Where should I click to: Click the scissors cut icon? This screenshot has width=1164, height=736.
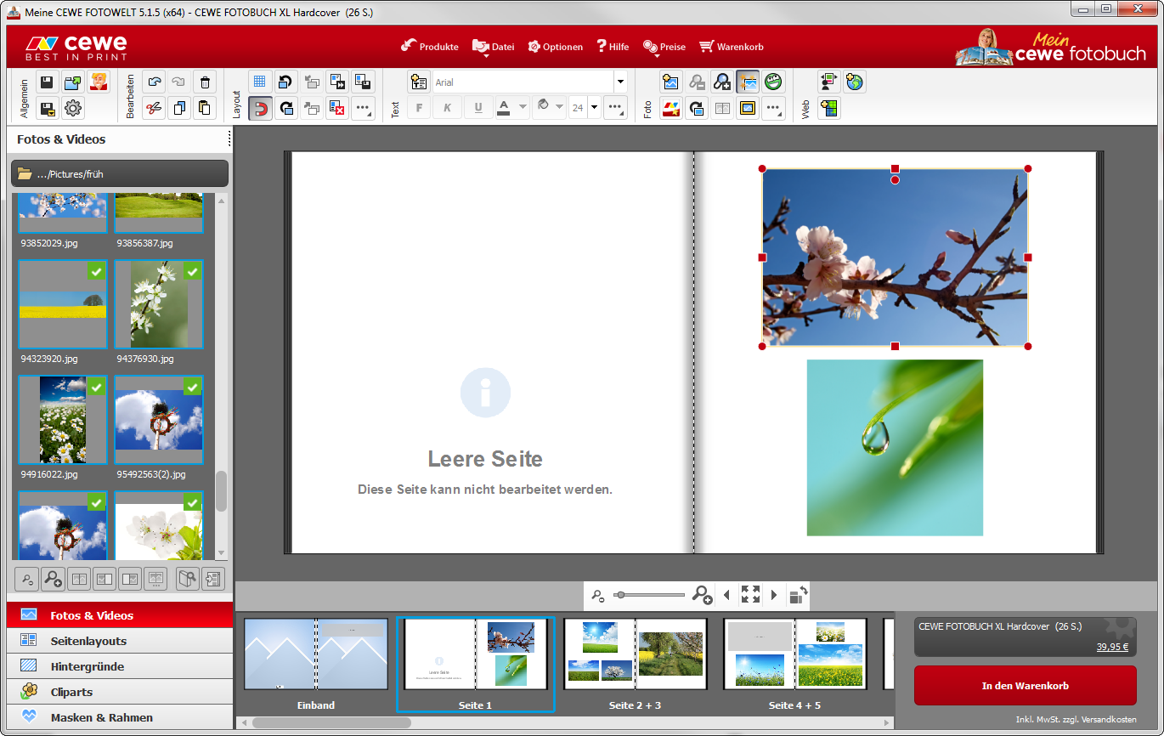point(153,108)
